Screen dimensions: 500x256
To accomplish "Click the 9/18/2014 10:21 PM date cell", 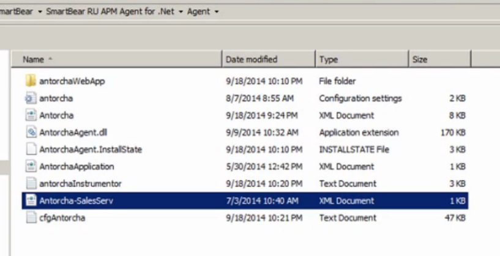I will click(x=264, y=218).
